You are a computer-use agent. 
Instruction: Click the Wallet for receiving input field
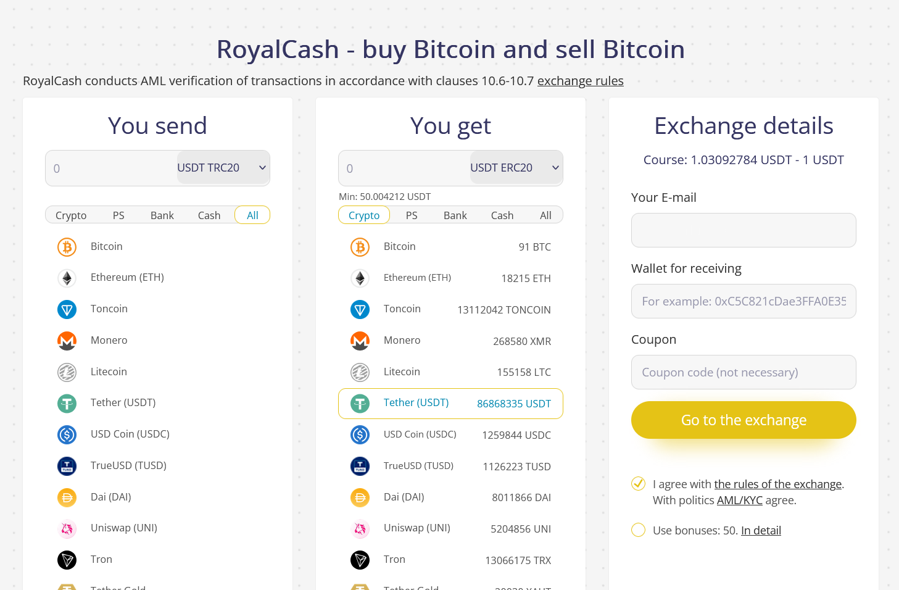pos(744,301)
